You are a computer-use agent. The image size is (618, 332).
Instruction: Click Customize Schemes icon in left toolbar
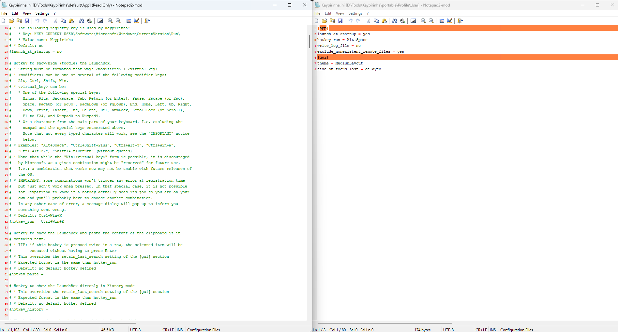pos(137,21)
